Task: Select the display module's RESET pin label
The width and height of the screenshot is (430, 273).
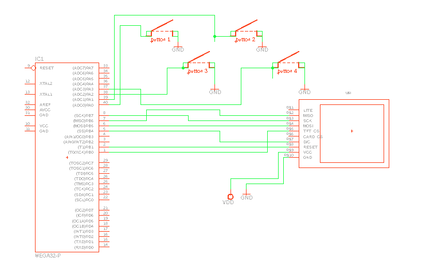Action: click(310, 147)
